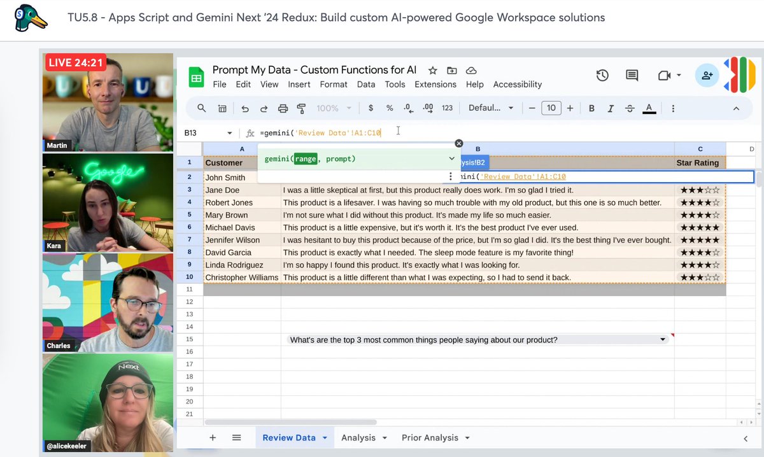Click the undo arrow
The image size is (764, 457).
(x=245, y=108)
